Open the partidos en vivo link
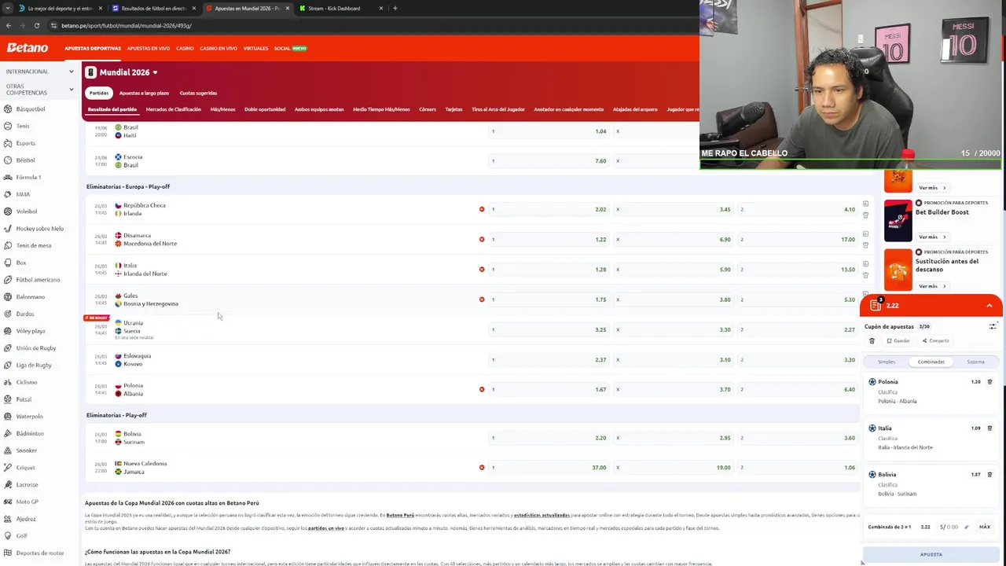This screenshot has width=1006, height=566. pos(326,528)
